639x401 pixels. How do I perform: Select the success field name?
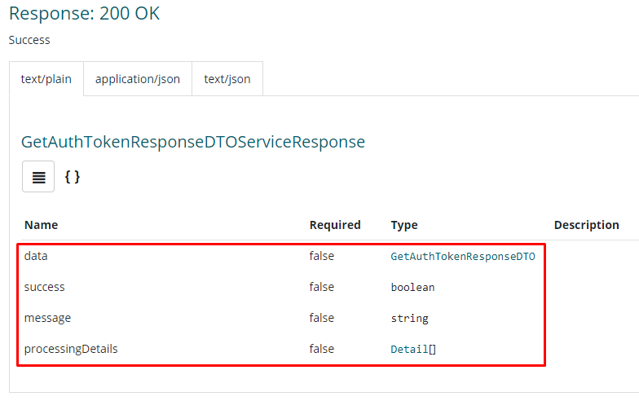click(x=45, y=287)
